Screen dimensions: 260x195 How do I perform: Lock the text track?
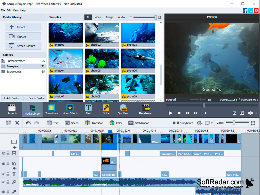pyautogui.click(x=8, y=174)
